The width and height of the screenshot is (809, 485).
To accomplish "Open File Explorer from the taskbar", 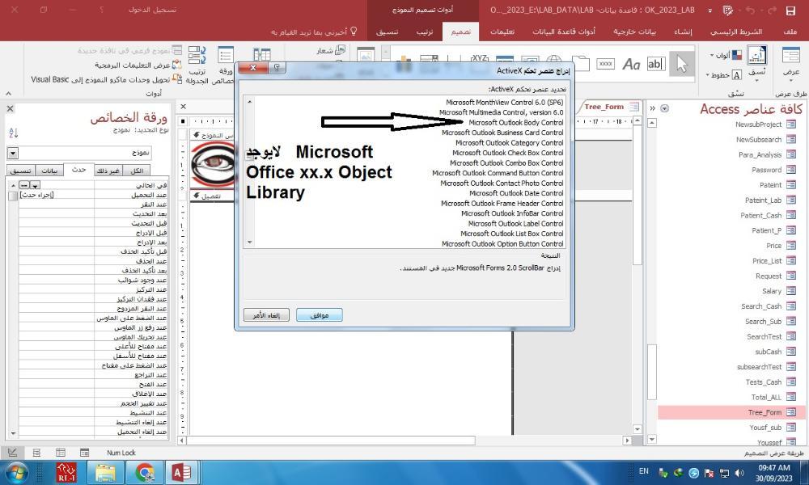I will click(105, 472).
